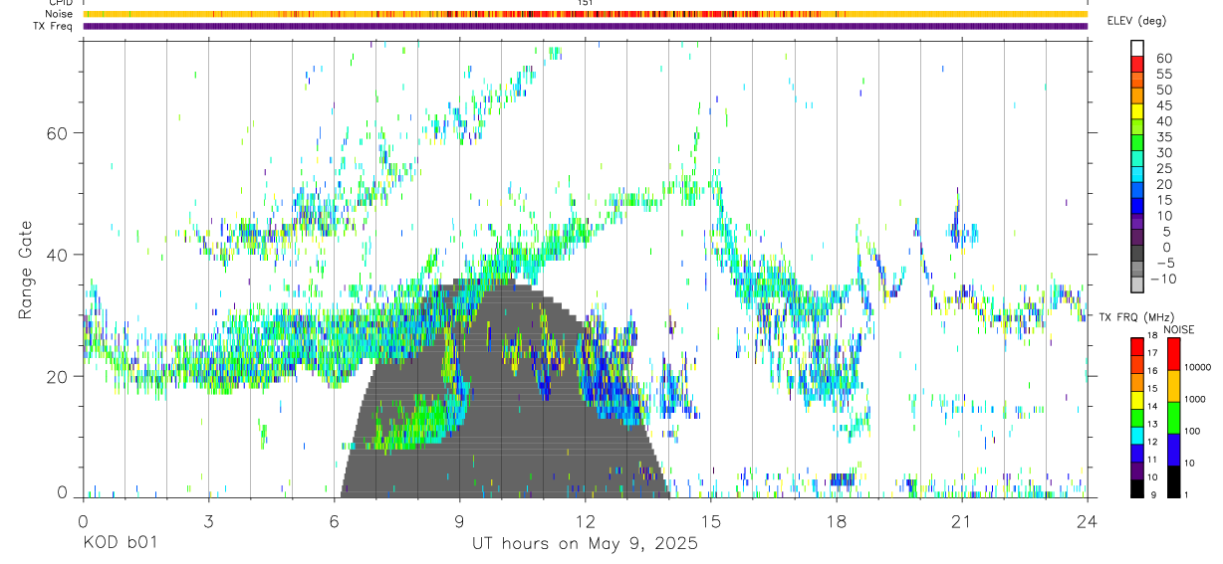Click the '100' label on NOISE legend
Viewport: 1223px width, 564px height.
[x=1192, y=431]
